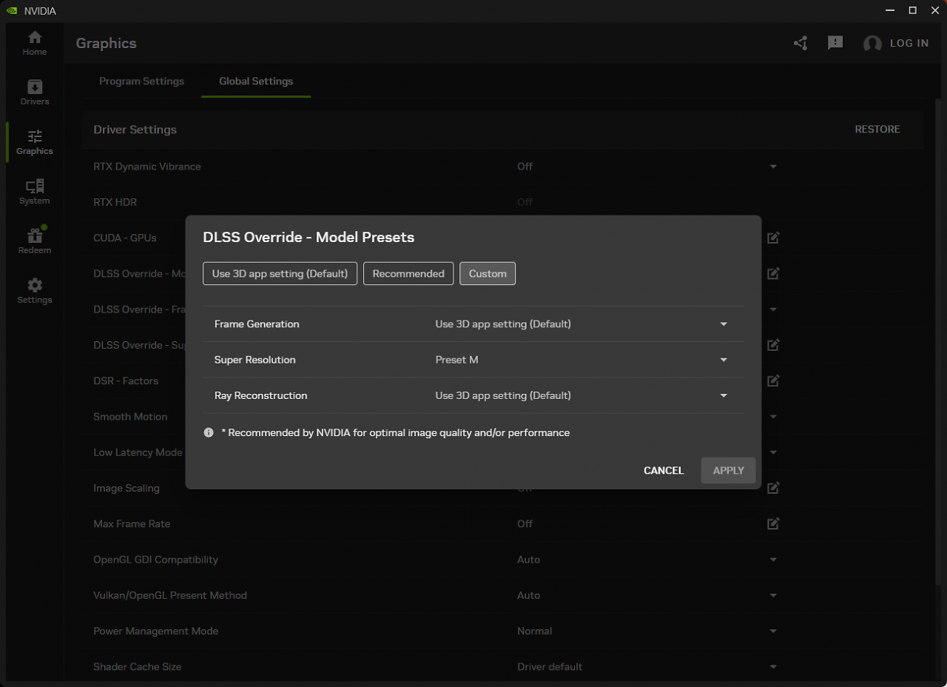The image size is (947, 687).
Task: Click the settings list vertical scrollbar
Action: pos(940,341)
